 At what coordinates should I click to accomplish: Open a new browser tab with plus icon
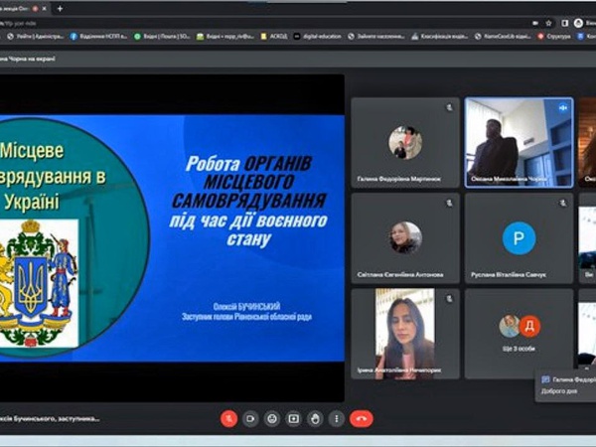60,8
